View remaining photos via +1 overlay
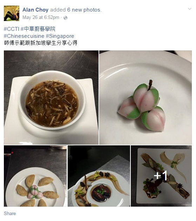The height and width of the screenshot is (221, 196). 161,176
